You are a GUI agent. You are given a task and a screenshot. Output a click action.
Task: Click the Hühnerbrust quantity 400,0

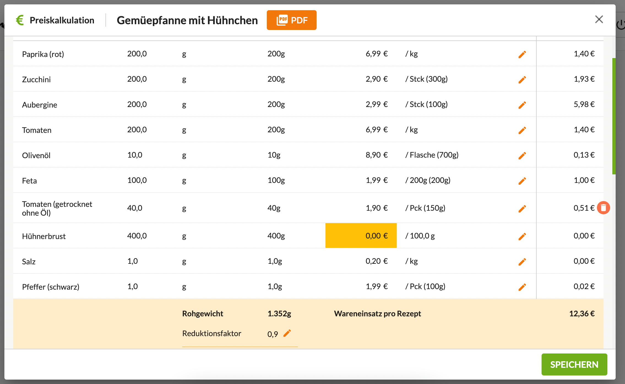137,236
